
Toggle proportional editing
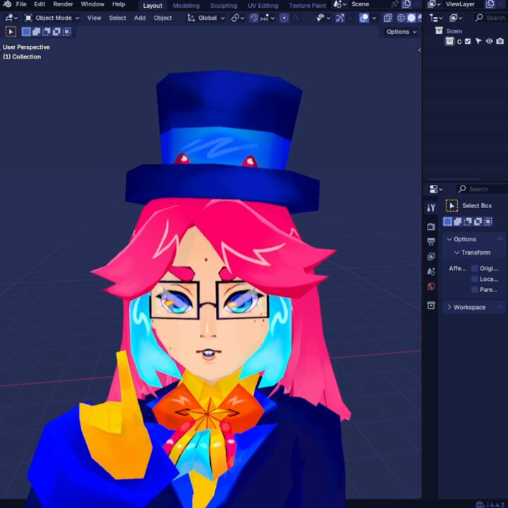coord(284,18)
